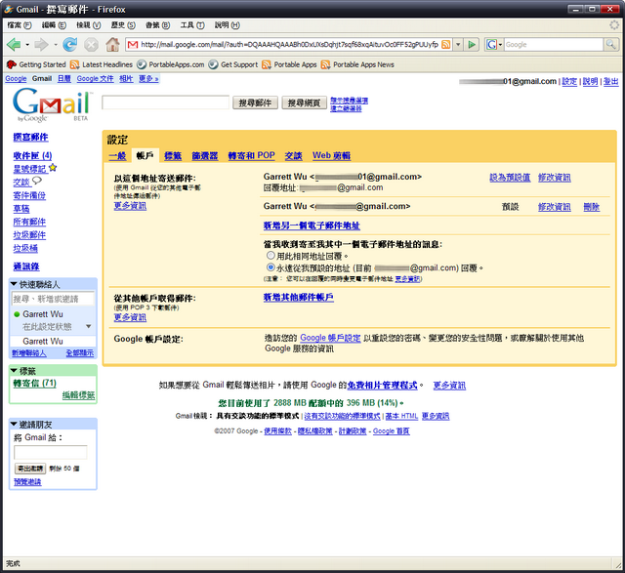The image size is (625, 573).
Task: Select 用此相同地址回覆 radio option
Action: pyautogui.click(x=271, y=255)
